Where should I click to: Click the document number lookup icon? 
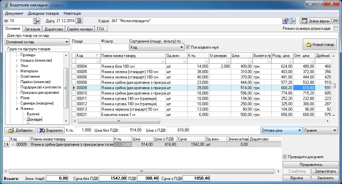coord(37,21)
